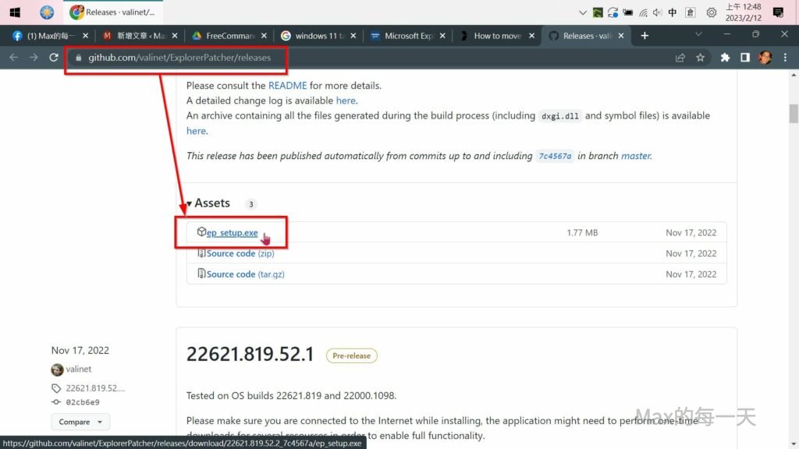Reload the page with refresh icon
The width and height of the screenshot is (799, 449).
click(54, 58)
